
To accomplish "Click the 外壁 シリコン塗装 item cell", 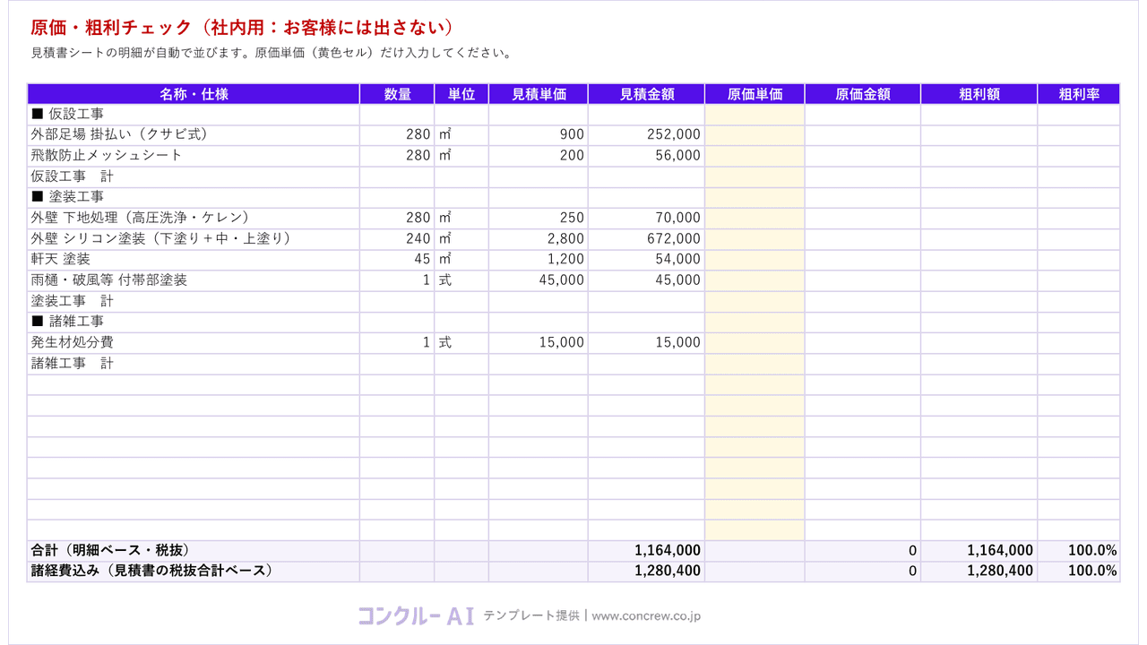I will tap(194, 239).
